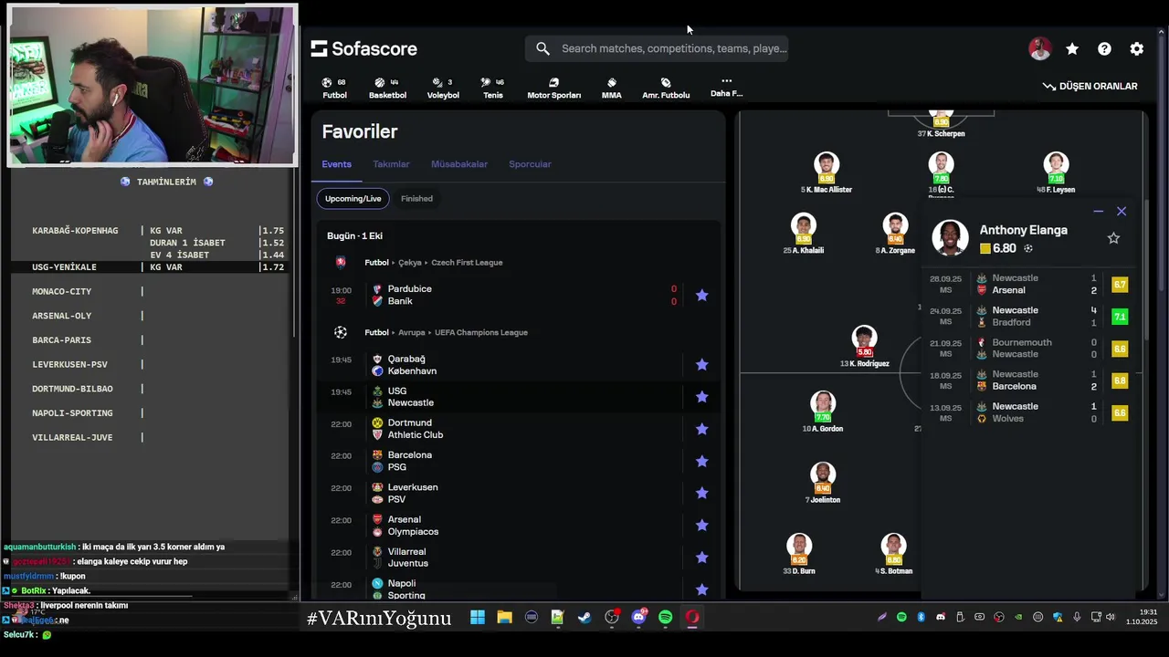Focus the search matches input field
Screen dimensions: 1169x657
[657, 48]
